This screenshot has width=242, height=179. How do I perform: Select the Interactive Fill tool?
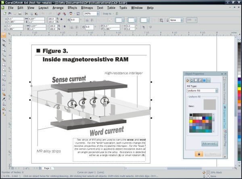4,114
